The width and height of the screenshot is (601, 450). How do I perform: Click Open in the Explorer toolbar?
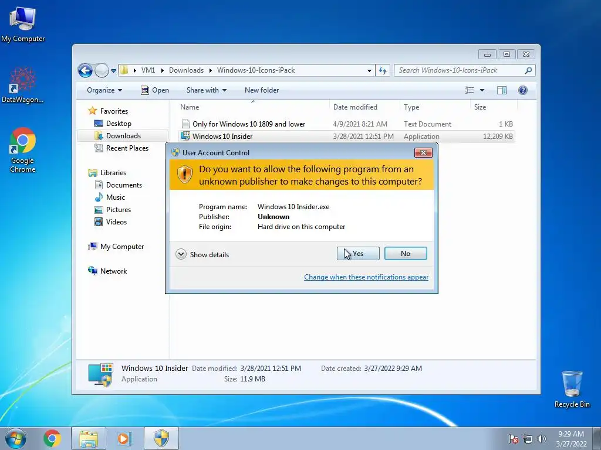(155, 90)
